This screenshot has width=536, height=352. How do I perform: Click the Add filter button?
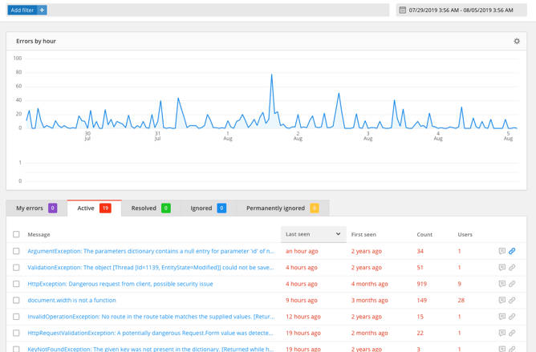pos(22,10)
